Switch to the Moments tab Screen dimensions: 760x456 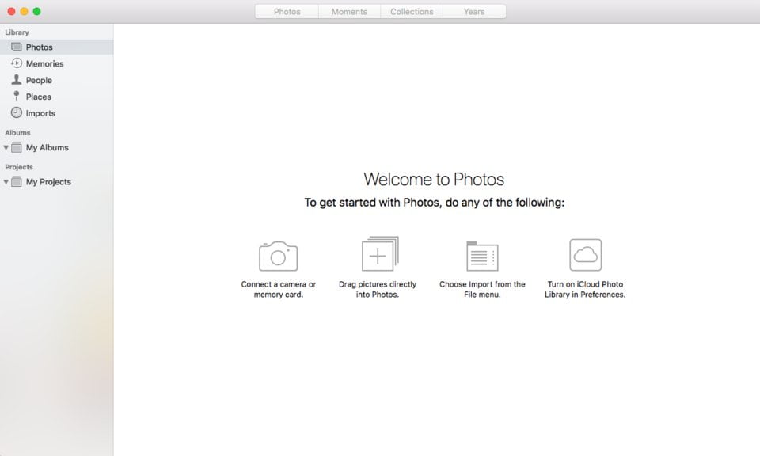(x=349, y=12)
